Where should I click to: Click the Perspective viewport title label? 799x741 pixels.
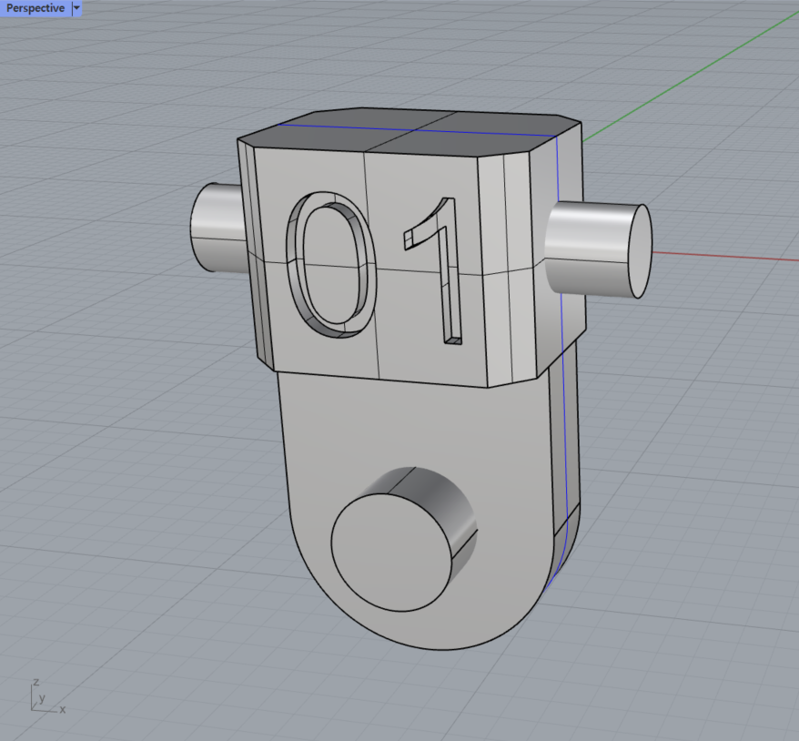point(35,8)
